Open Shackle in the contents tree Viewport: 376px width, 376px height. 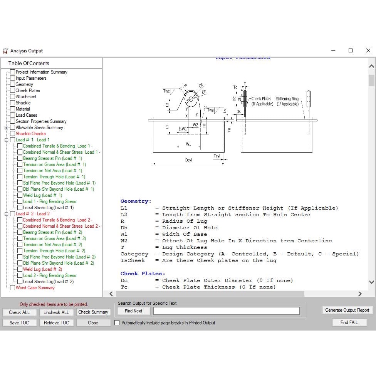point(23,103)
